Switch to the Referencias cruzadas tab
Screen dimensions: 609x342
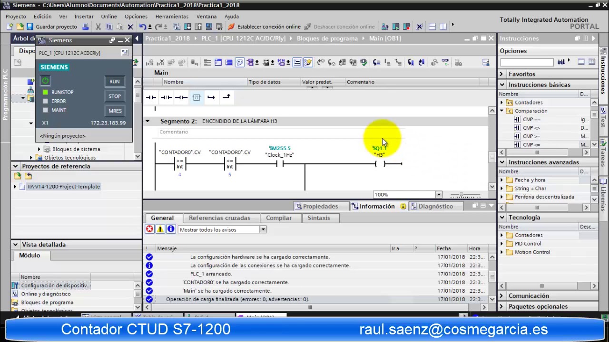(x=219, y=218)
